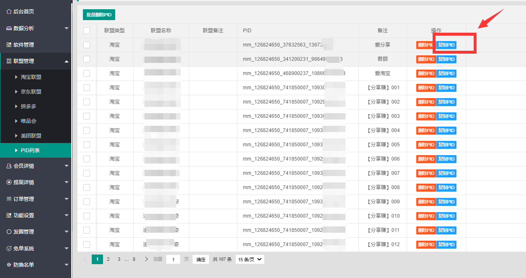Click 删除PID for the 爱分享 row

tap(426, 45)
